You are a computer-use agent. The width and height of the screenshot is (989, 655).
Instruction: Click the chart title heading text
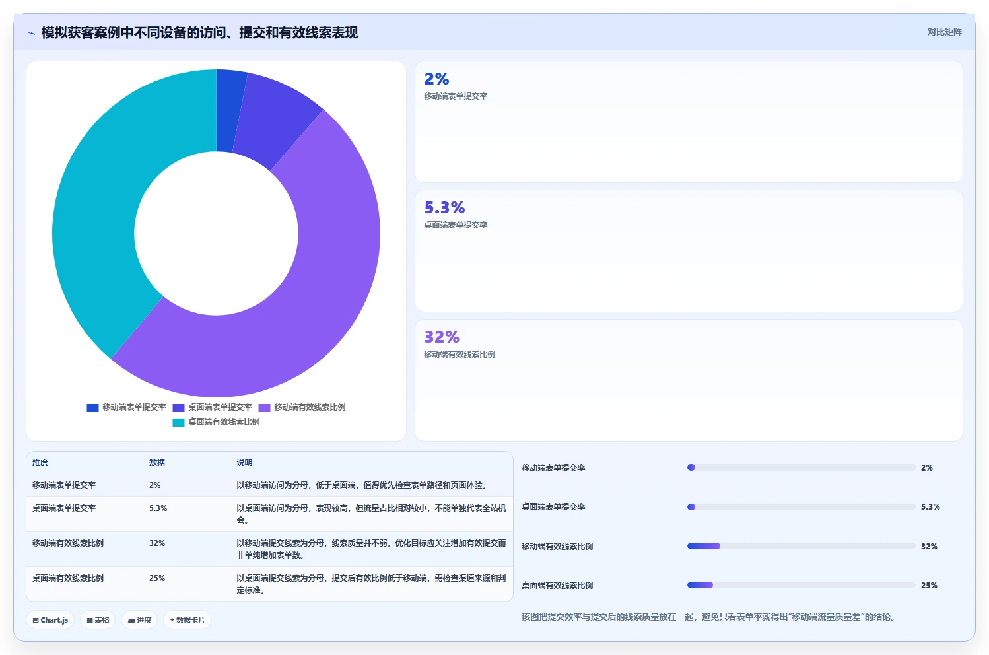(x=199, y=33)
